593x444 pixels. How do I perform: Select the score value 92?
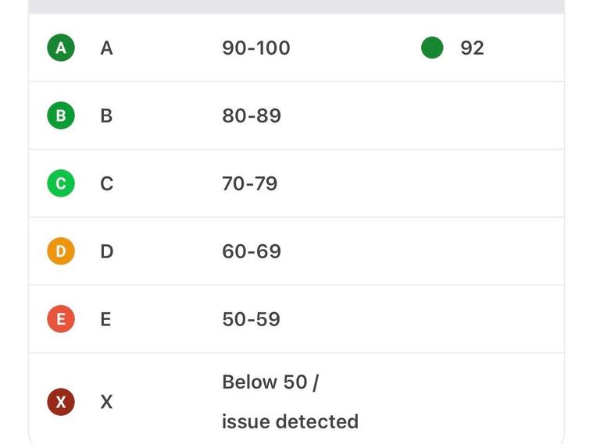click(x=472, y=48)
